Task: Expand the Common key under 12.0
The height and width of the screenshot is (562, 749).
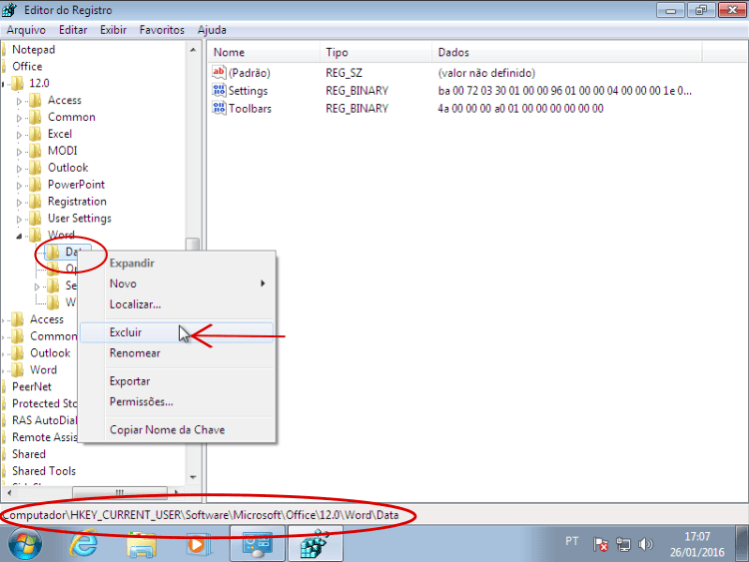Action: point(19,118)
